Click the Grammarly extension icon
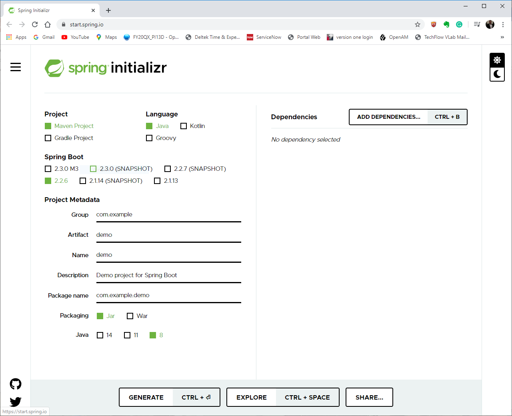Screen dimensions: 512x416 459,24
